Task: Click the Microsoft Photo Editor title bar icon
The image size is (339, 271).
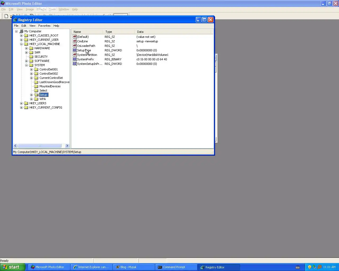Action: pos(3,3)
